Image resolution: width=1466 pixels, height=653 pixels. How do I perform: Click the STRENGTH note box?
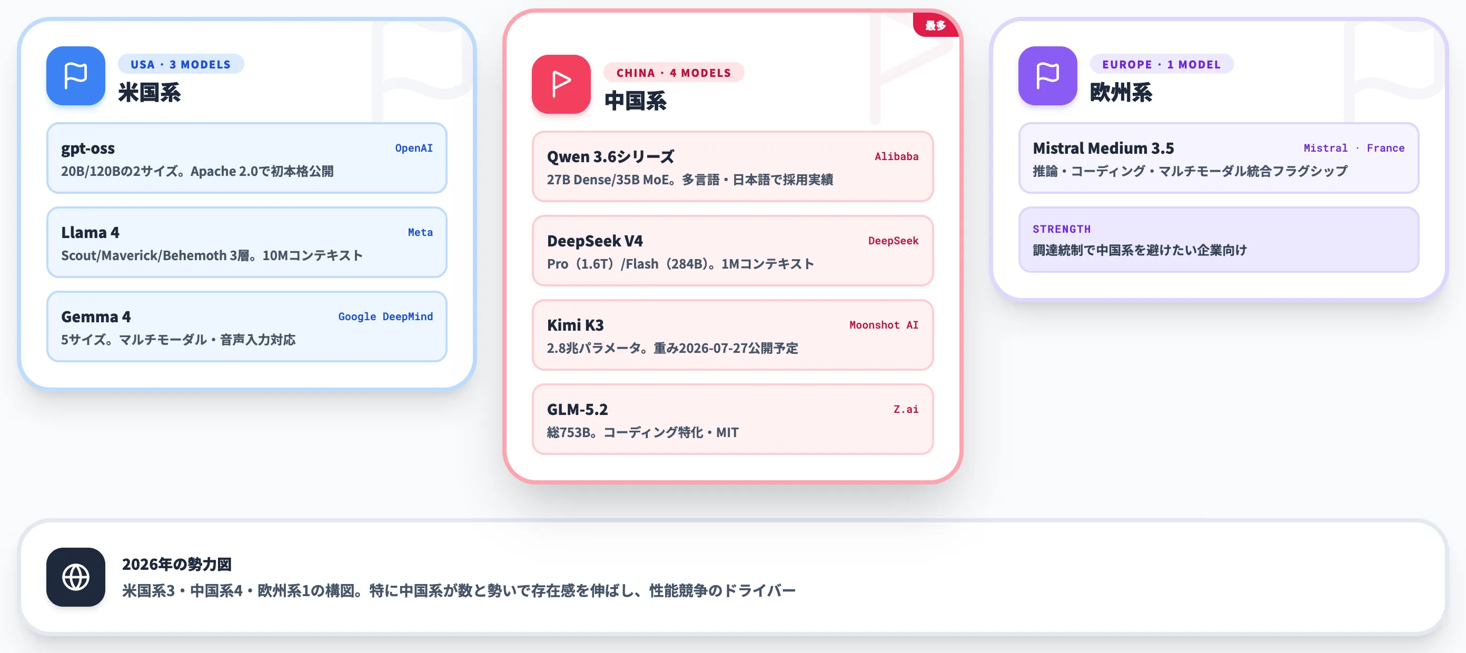(x=1219, y=240)
